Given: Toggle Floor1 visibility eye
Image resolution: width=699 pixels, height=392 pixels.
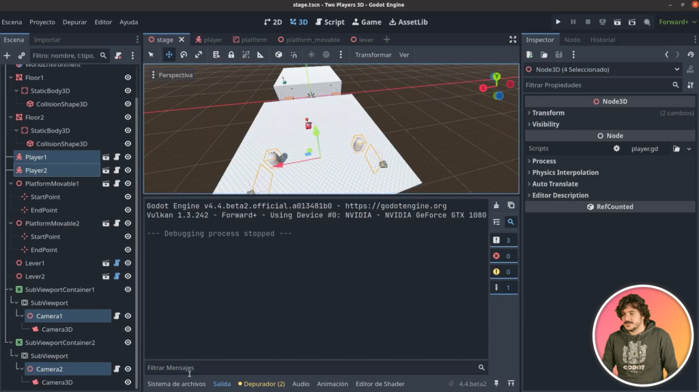Looking at the screenshot, I should click(128, 78).
